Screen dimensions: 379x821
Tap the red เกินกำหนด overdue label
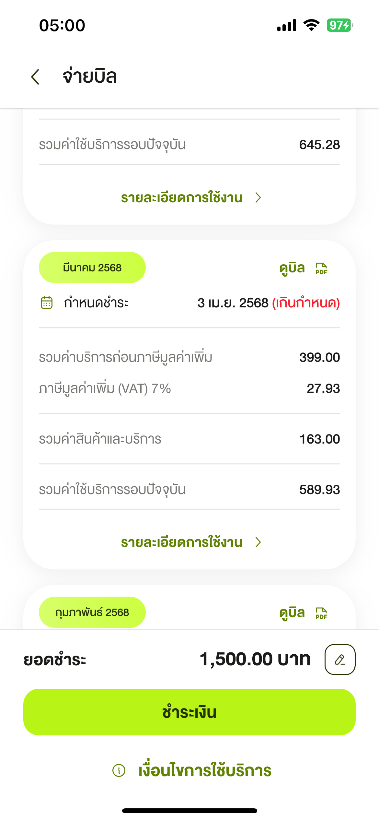click(x=306, y=303)
